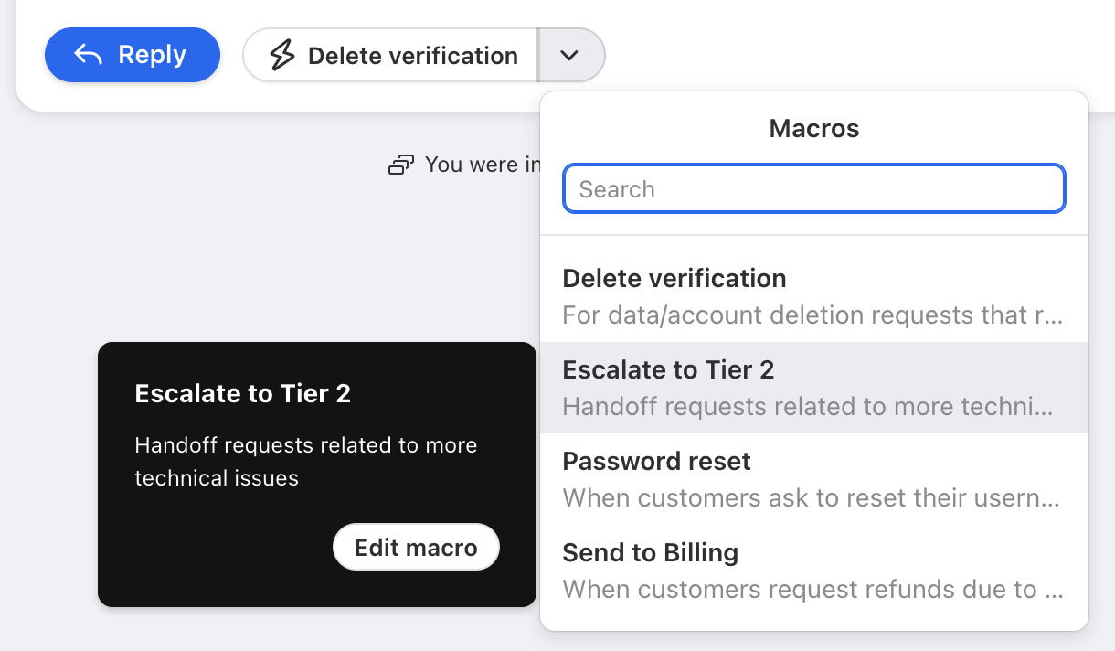This screenshot has width=1115, height=651.
Task: Apply the Delete verification quick macro button
Action: coord(390,55)
